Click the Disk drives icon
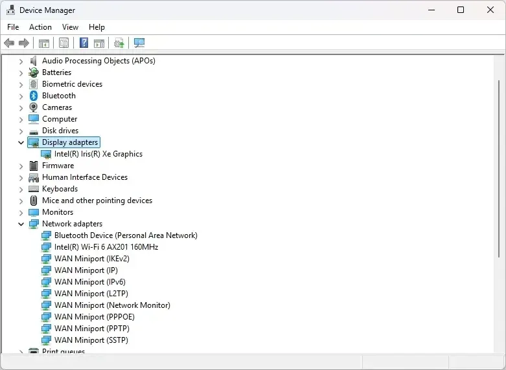The width and height of the screenshot is (506, 370). 34,131
